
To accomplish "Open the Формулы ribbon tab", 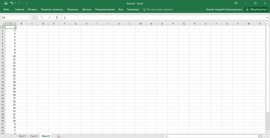I will [73, 9].
